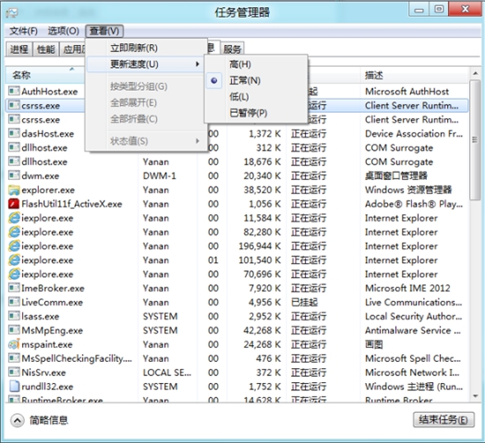The width and height of the screenshot is (485, 443).
Task: Select the explorer.exe process name
Action: tap(48, 190)
